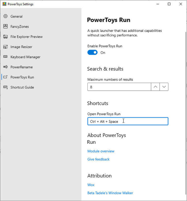Click the Keyboard Manager keyboard icon
The height and width of the screenshot is (201, 187).
click(x=5, y=57)
